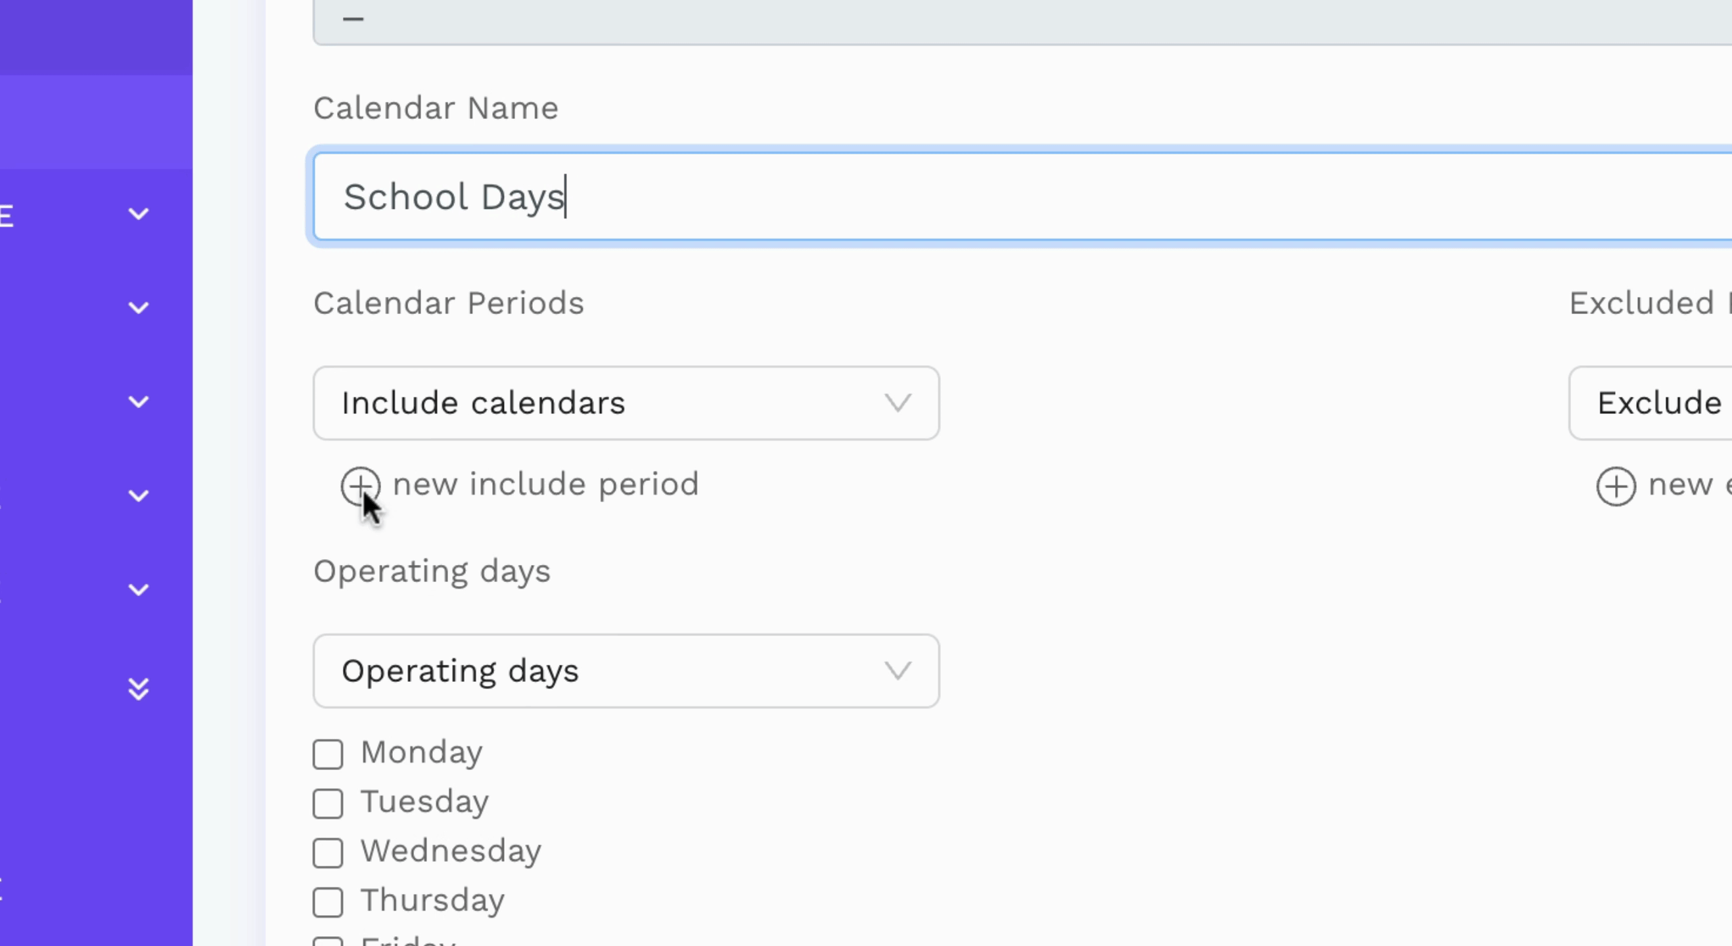Click the disabled gray field showing a dash
The width and height of the screenshot is (1732, 946).
click(1022, 22)
